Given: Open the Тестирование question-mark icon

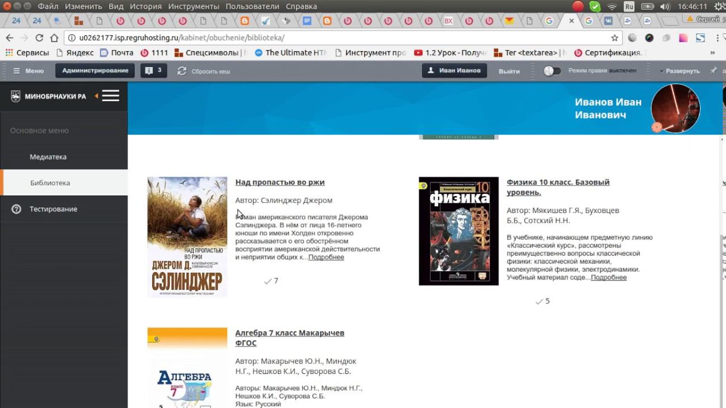Looking at the screenshot, I should [x=16, y=209].
